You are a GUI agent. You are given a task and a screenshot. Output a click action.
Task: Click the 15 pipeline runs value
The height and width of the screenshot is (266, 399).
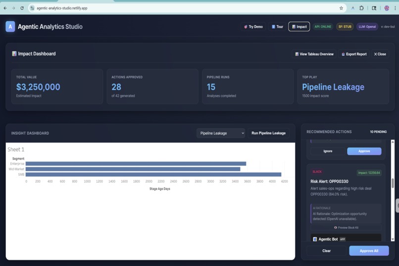pyautogui.click(x=211, y=87)
